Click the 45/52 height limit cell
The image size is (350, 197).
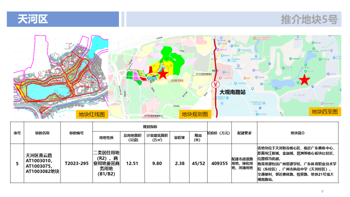[x=198, y=164]
